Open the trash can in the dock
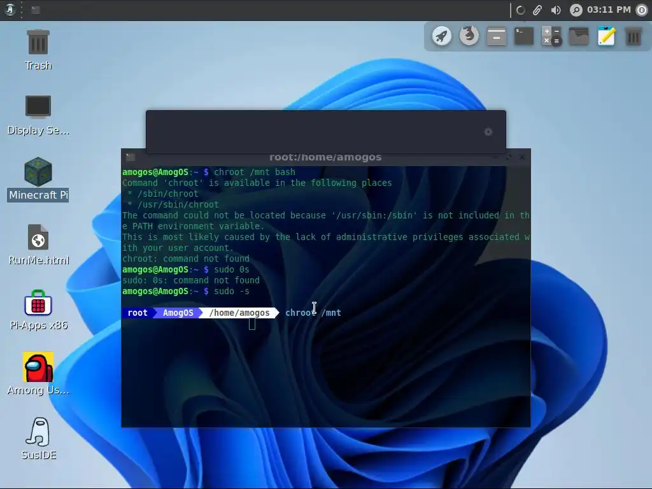 tap(634, 36)
